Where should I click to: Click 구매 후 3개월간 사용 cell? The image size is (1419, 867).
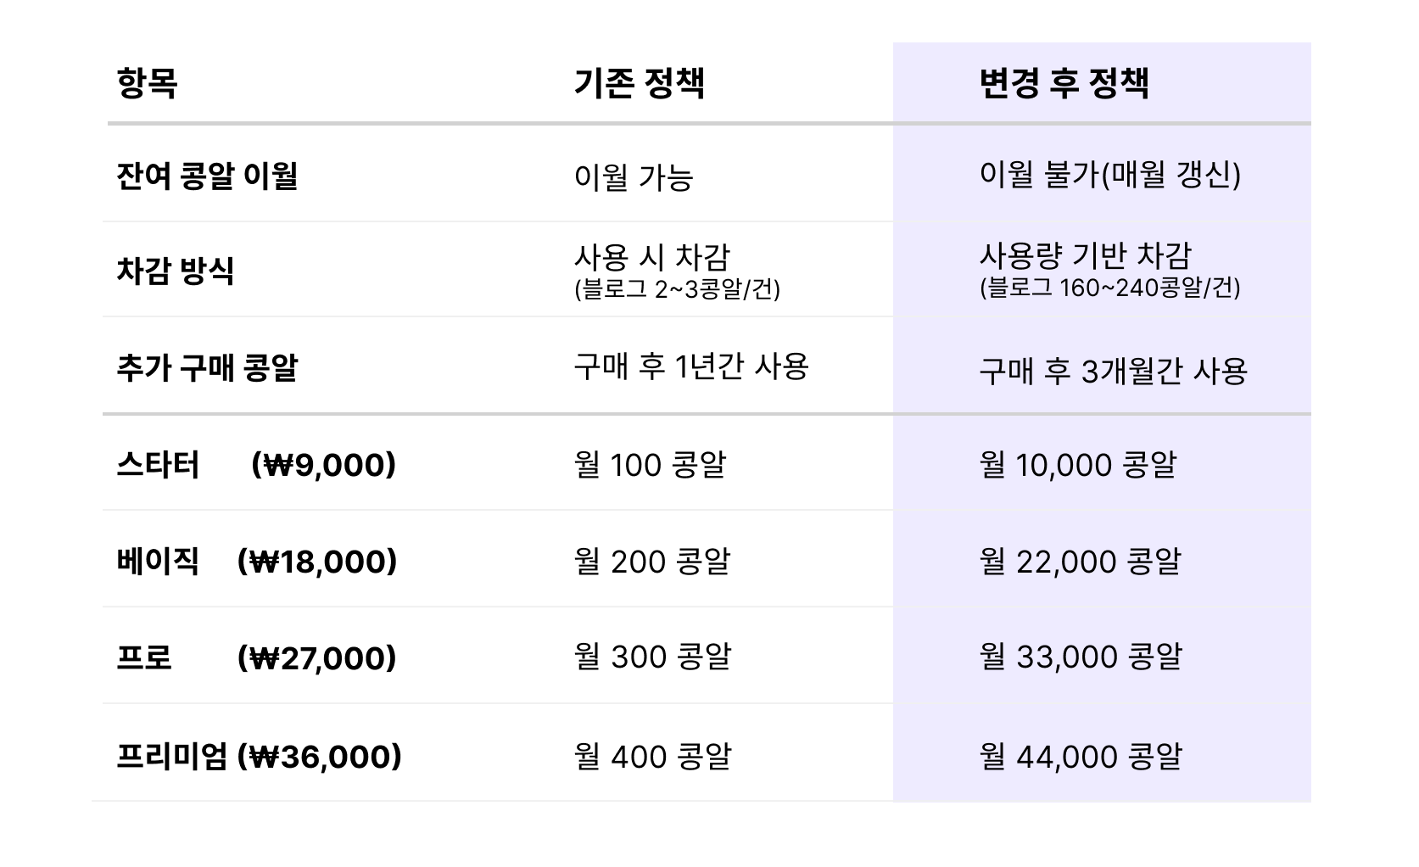click(x=1114, y=372)
